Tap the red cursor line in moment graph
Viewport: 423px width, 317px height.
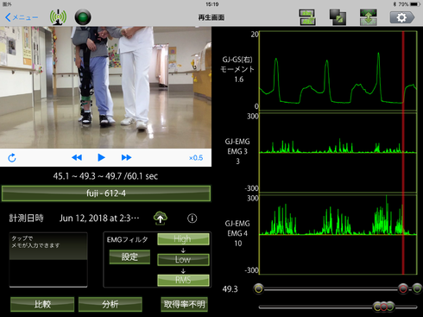tap(403, 71)
